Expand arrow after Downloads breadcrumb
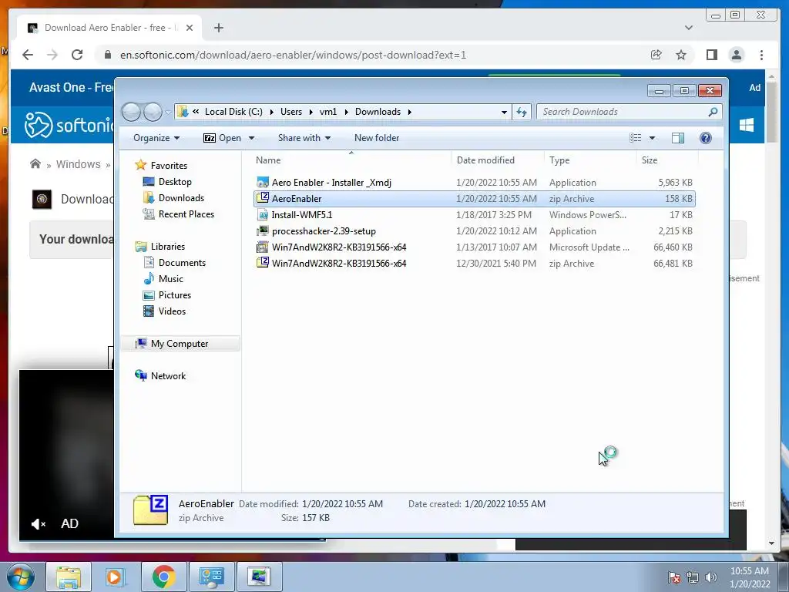 click(x=410, y=112)
